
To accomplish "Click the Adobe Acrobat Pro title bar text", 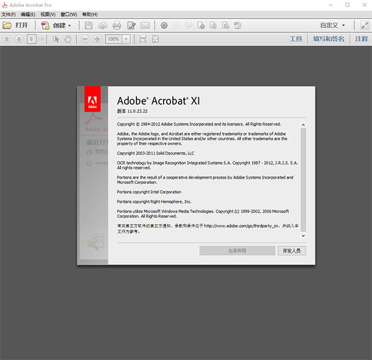I will (30, 5).
